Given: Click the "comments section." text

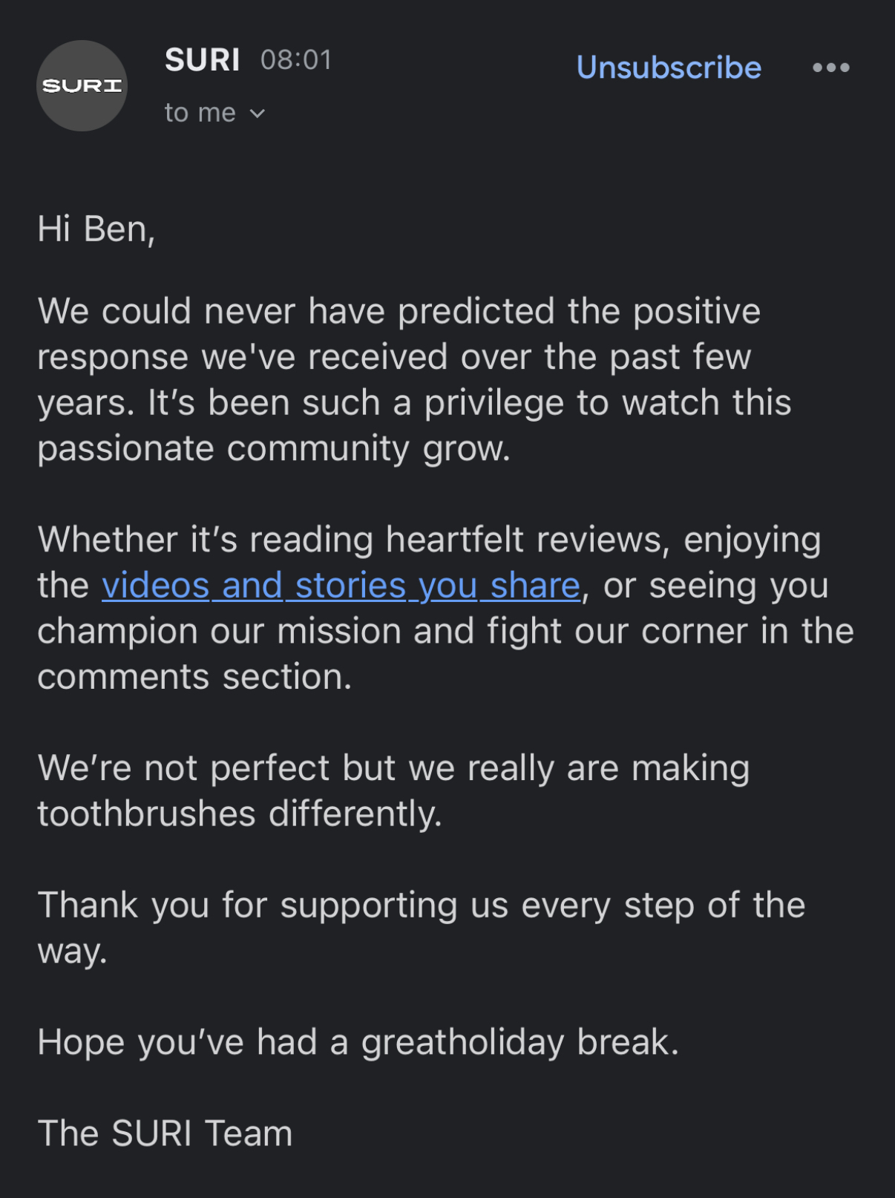Looking at the screenshot, I should pos(194,677).
